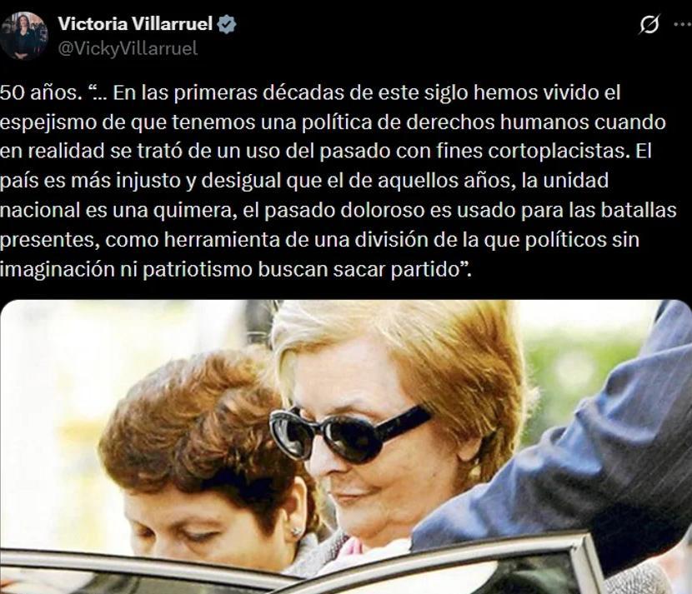
Task: Open the attached photo of two women
Action: [346, 447]
